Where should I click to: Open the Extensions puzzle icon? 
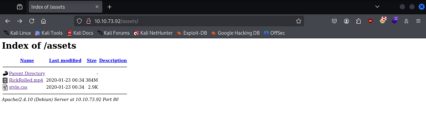click(359, 21)
